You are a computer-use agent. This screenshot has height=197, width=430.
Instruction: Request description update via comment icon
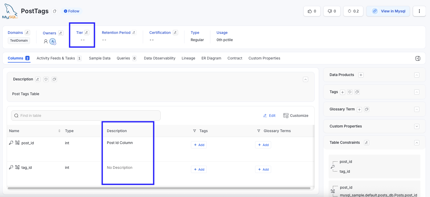pos(46,79)
